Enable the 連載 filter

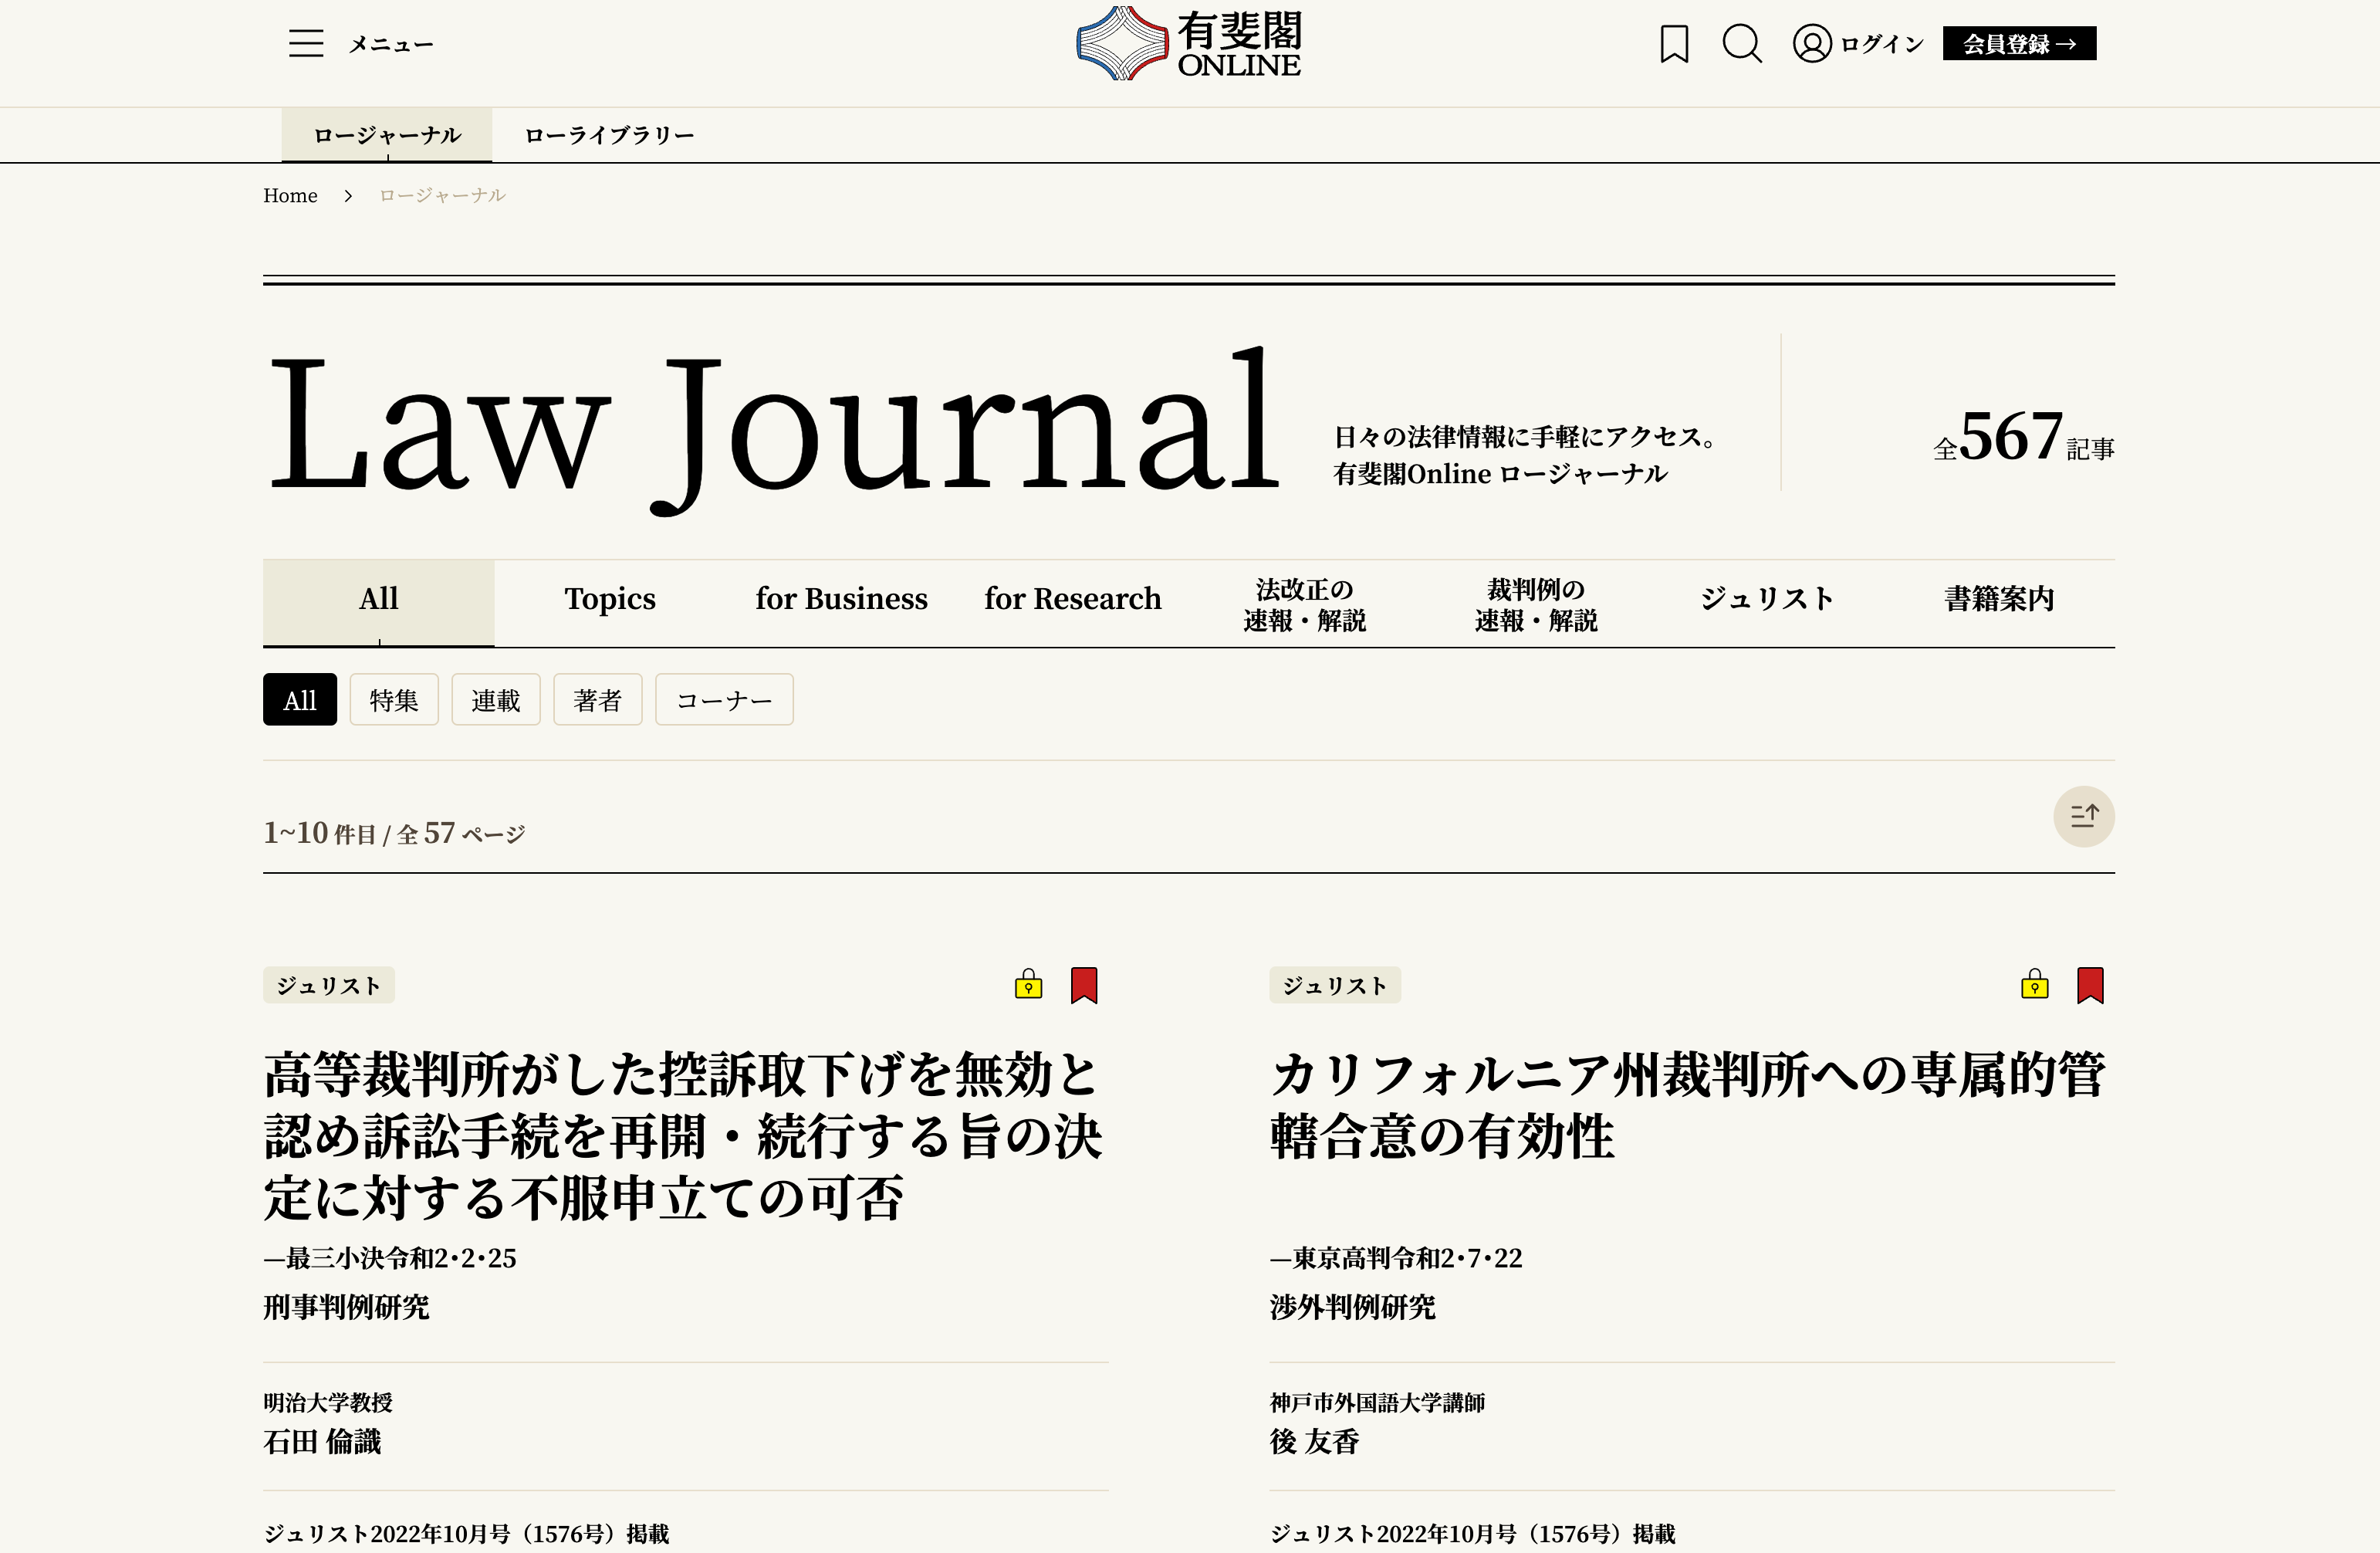click(x=495, y=699)
